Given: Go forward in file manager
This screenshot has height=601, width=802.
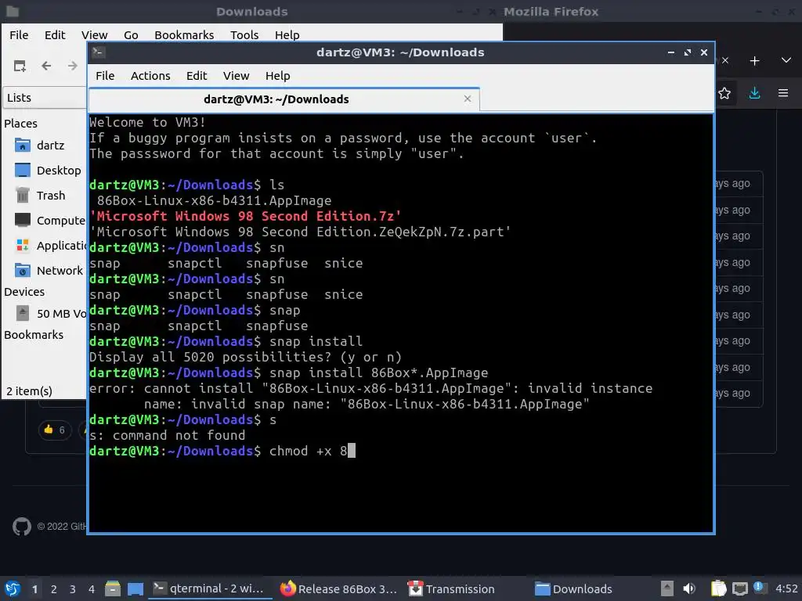Looking at the screenshot, I should point(73,66).
